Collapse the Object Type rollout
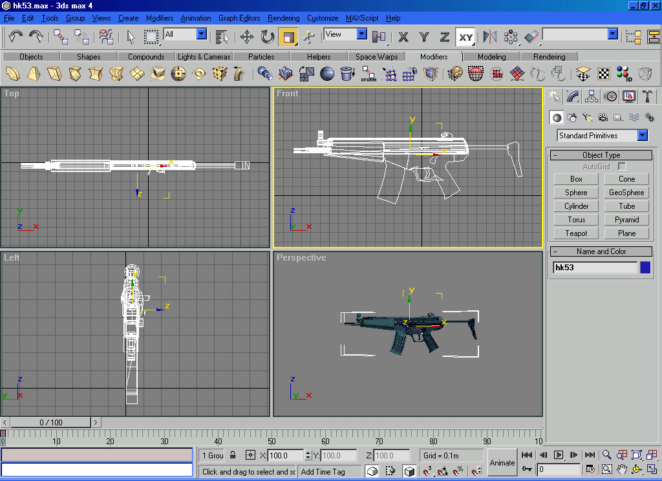 click(x=601, y=155)
